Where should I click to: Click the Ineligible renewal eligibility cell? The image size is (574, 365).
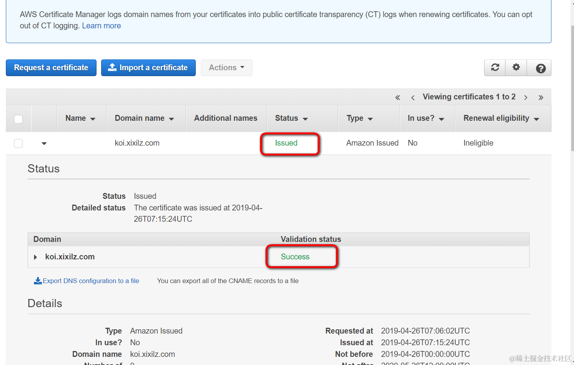[478, 143]
